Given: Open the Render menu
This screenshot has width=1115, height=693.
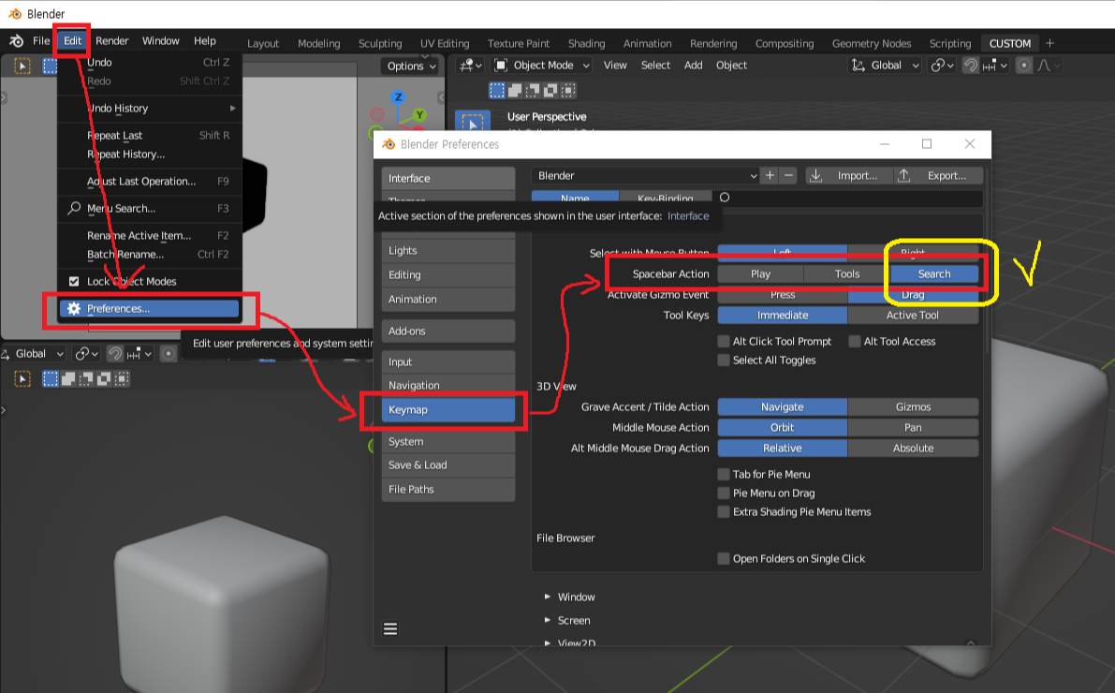Looking at the screenshot, I should 111,40.
